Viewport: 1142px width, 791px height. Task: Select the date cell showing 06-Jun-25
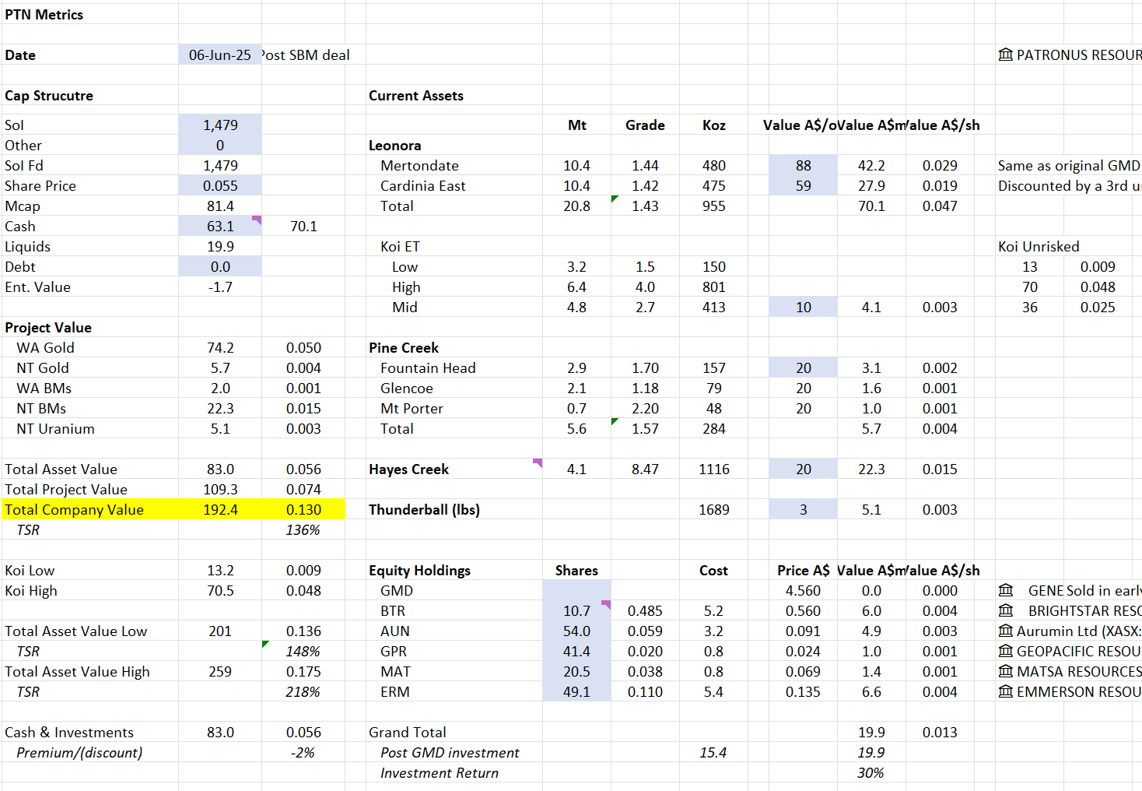[x=219, y=54]
